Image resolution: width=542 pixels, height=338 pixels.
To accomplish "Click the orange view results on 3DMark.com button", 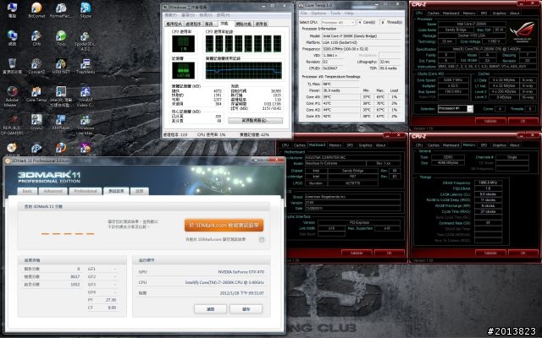I will 224,226.
